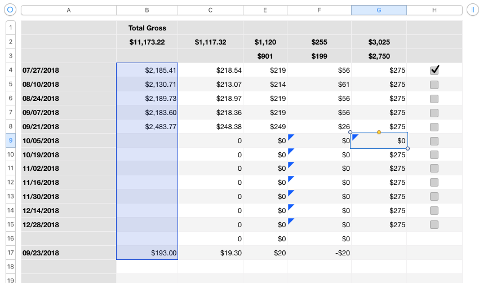Screen dimensions: 483x283
Task: Click the Total Gross header cell
Action: pos(147,28)
